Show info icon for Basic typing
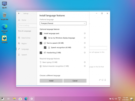The width and height of the screenshot is (135, 101). [x=85, y=62]
